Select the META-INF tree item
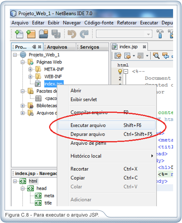Image resolution: width=182 pixels, height=223 pixels. pyautogui.click(x=54, y=69)
